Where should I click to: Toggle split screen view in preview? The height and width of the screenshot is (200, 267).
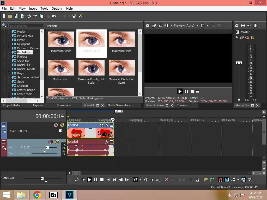(x=166, y=26)
